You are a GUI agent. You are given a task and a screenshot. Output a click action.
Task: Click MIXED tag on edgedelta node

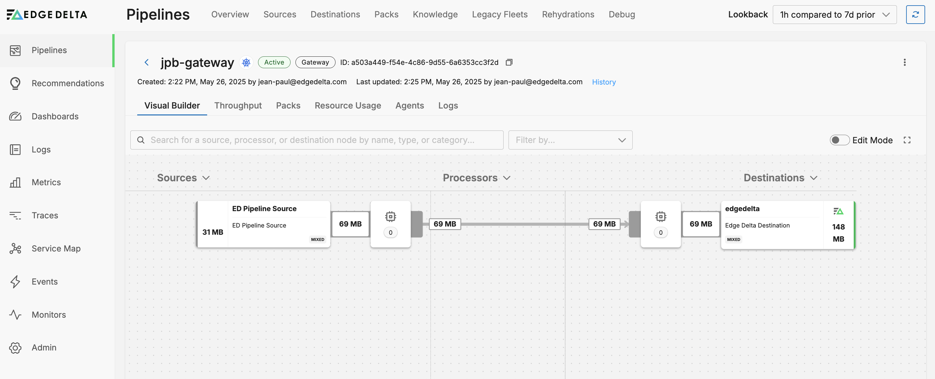click(x=733, y=240)
